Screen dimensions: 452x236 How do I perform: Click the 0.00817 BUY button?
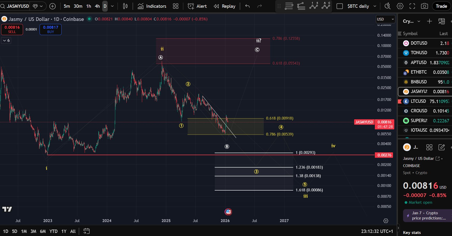[x=50, y=29]
